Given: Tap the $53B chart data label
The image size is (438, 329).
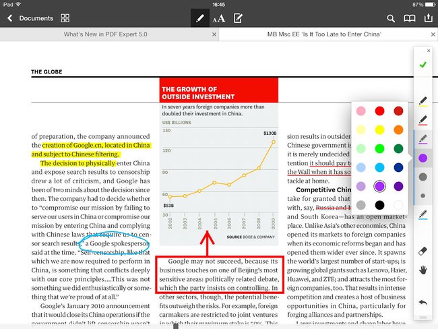Looking at the screenshot, I should pos(168,206).
